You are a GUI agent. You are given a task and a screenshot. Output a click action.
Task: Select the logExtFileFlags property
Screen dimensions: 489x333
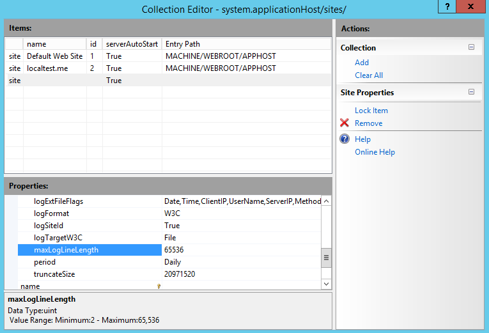(89, 201)
